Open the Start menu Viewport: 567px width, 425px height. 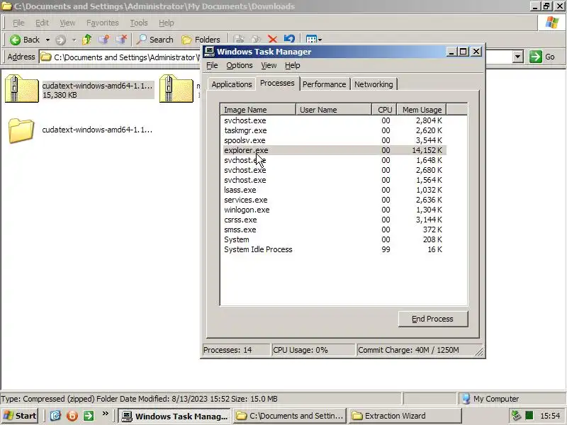pyautogui.click(x=20, y=416)
